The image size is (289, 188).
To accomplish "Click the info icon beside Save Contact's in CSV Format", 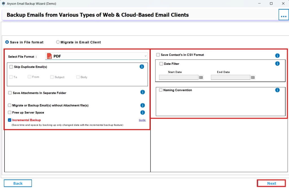I will [x=277, y=55].
